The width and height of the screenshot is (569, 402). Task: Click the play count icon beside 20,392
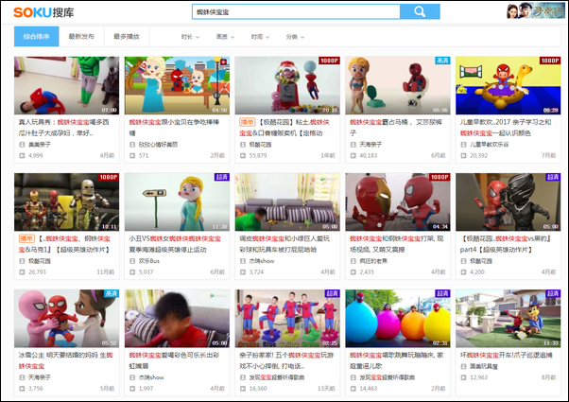tap(463, 156)
